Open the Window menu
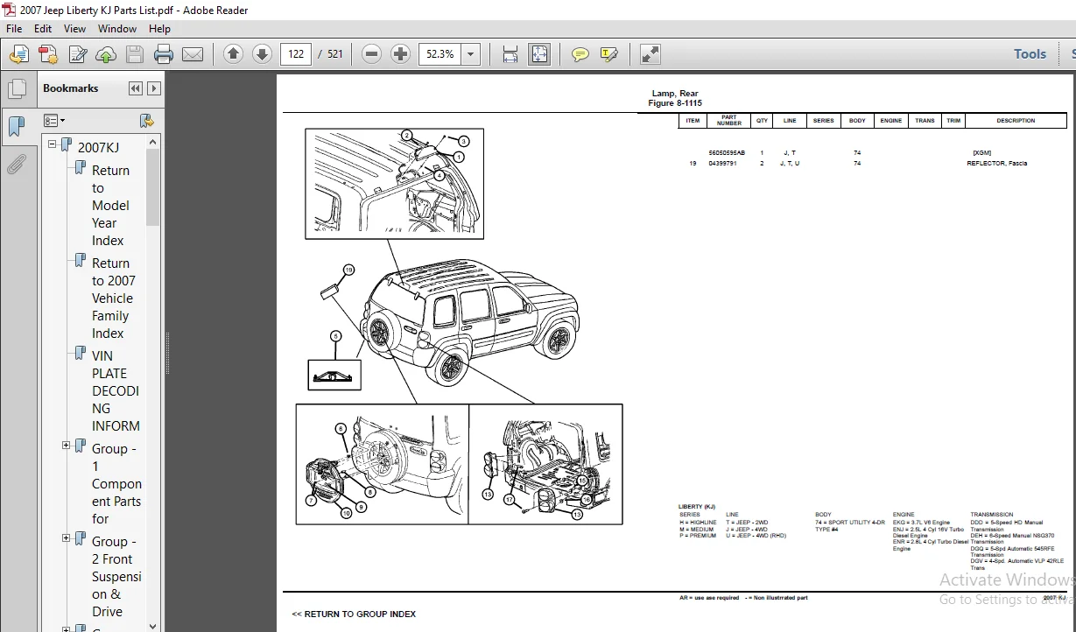 (117, 28)
